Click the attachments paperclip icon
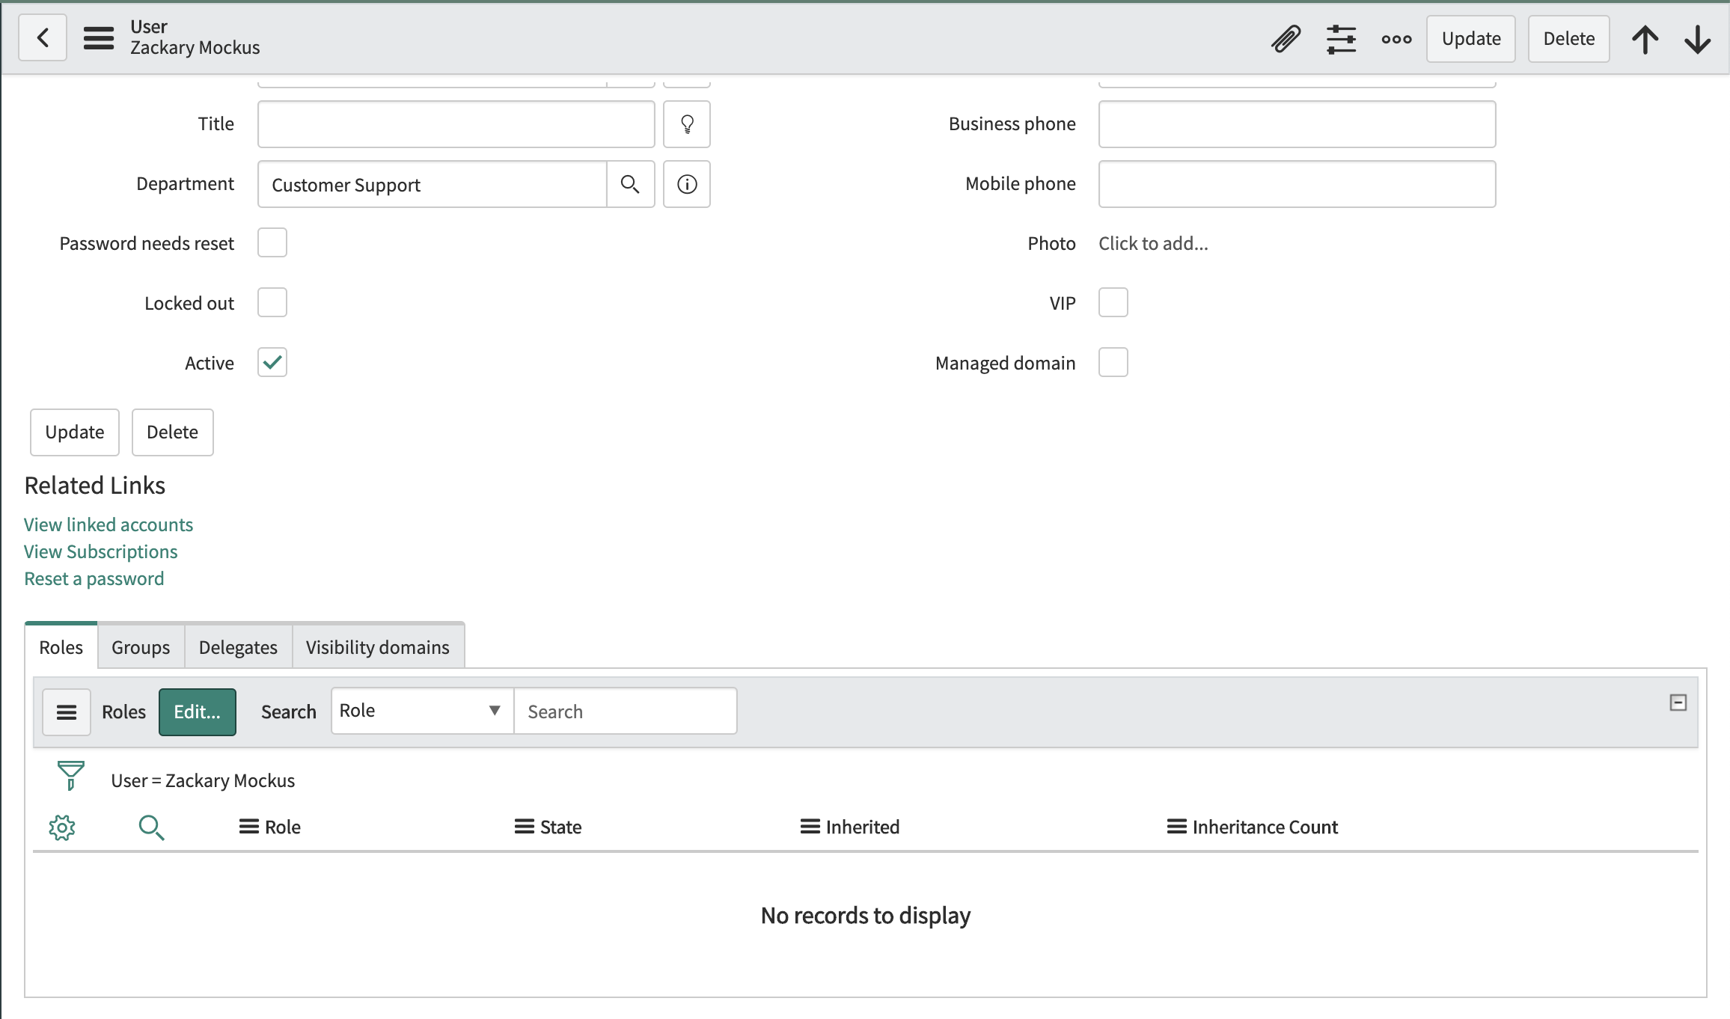The image size is (1730, 1019). coord(1286,39)
